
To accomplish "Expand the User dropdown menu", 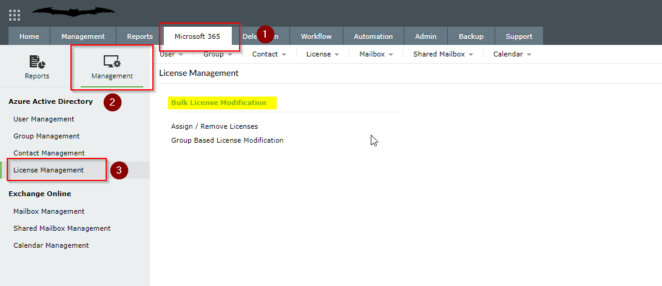I will (171, 54).
